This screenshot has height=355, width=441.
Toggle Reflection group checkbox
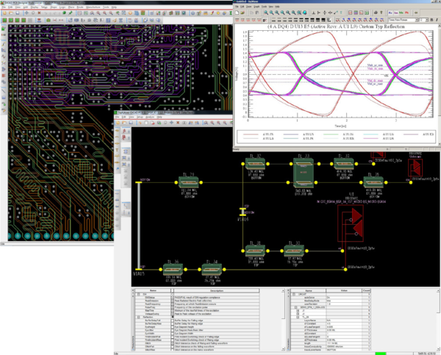(x=173, y=318)
